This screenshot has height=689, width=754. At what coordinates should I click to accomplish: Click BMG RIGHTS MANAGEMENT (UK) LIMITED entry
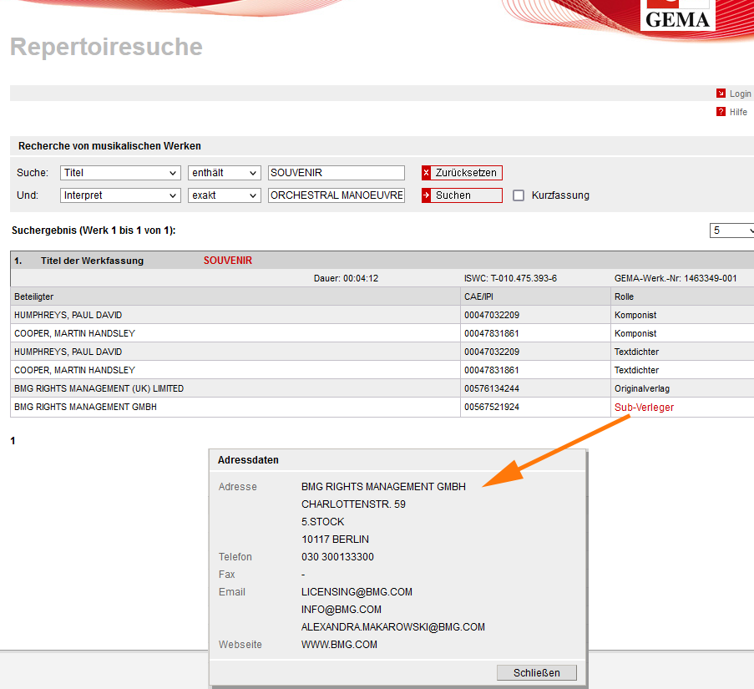coord(99,388)
